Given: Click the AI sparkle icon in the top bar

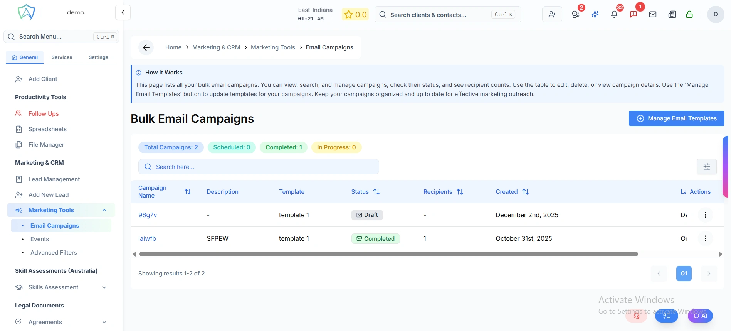Looking at the screenshot, I should (x=595, y=14).
